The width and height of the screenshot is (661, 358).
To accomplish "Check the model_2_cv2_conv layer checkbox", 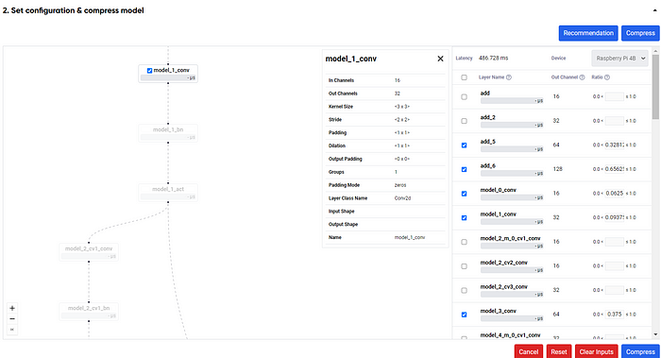I will (465, 266).
